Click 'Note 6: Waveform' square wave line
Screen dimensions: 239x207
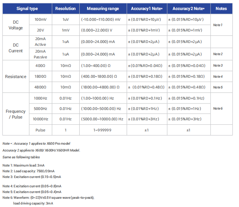(x=48, y=198)
